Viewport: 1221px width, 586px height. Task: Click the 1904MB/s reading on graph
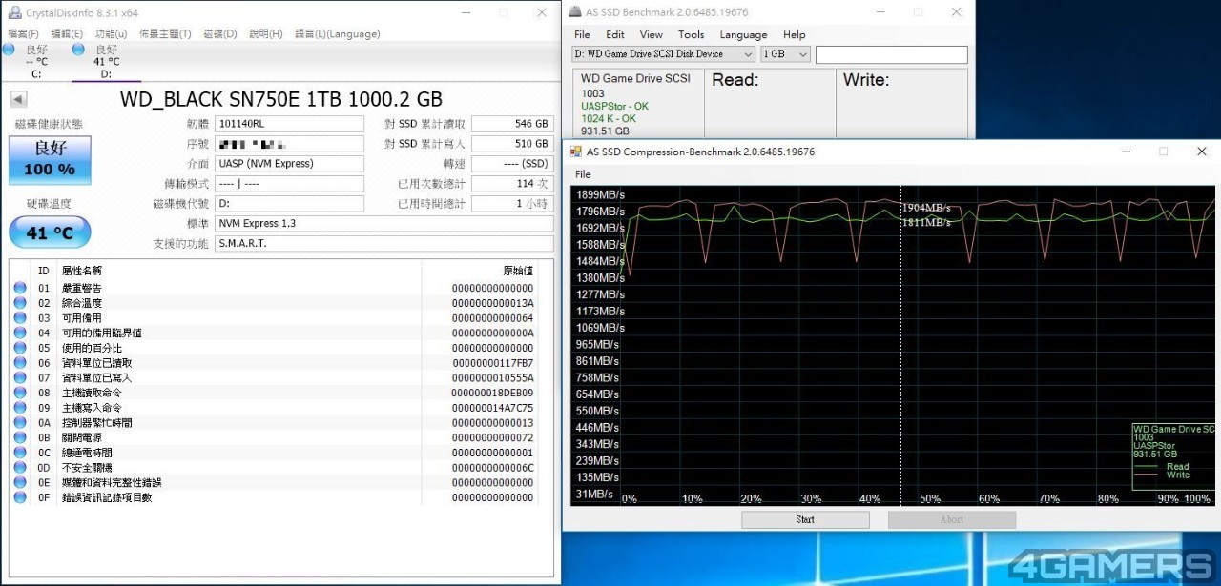926,208
